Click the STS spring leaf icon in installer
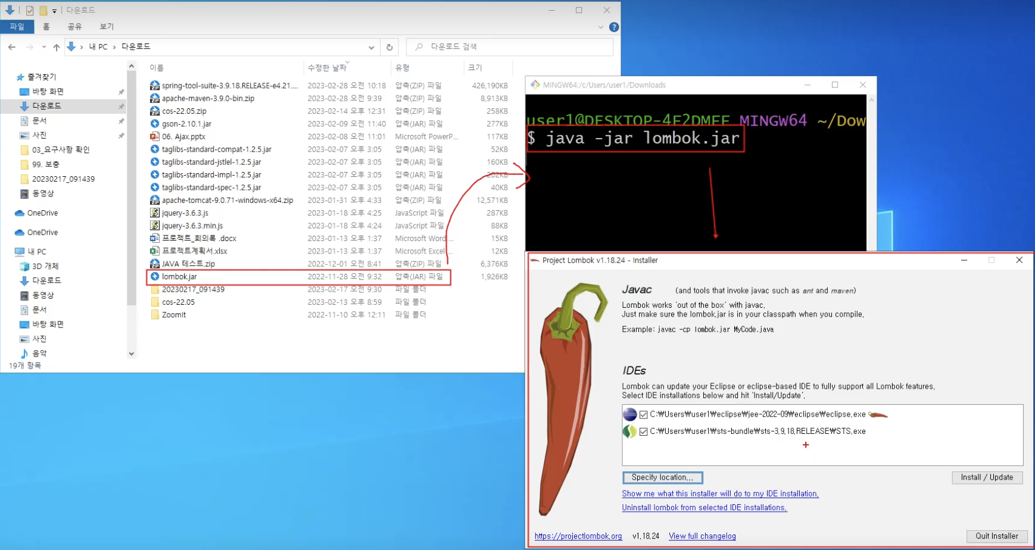Screen dimensions: 1035x550 (629, 431)
